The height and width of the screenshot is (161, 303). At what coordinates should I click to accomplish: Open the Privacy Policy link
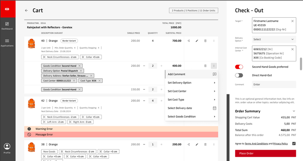tap(280, 144)
